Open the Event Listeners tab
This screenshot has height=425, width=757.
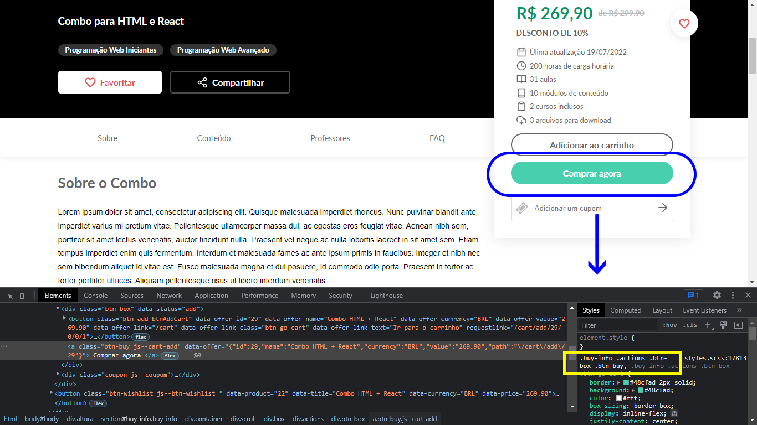pos(704,310)
